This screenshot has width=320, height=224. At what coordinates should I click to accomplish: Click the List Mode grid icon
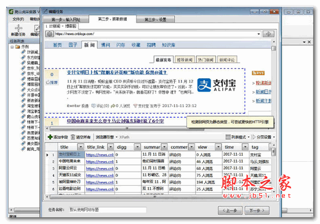228,137
